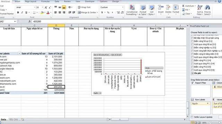Click the Middle Align icon
Screen dimensions: 222x124
[60, 7]
